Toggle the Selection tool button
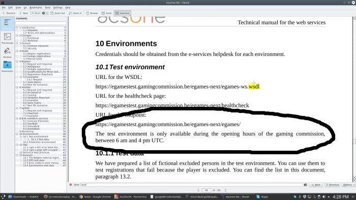This screenshot has height=200, width=356. pyautogui.click(x=123, y=13)
